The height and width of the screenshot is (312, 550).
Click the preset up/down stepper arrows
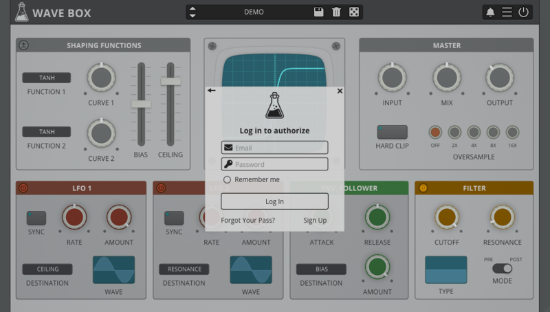(x=192, y=12)
